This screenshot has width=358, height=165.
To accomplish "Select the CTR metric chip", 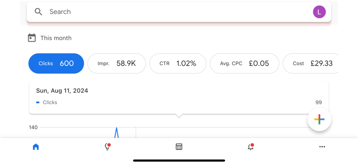I will tap(178, 63).
